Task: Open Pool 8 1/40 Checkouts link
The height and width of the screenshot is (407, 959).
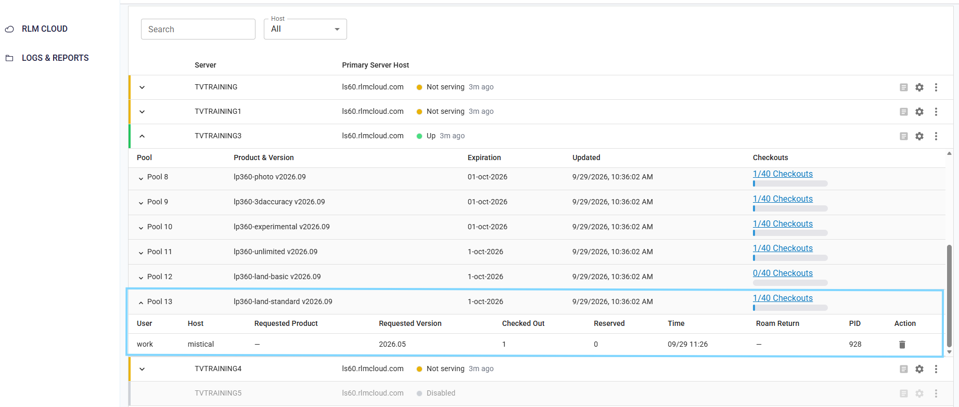Action: tap(783, 174)
